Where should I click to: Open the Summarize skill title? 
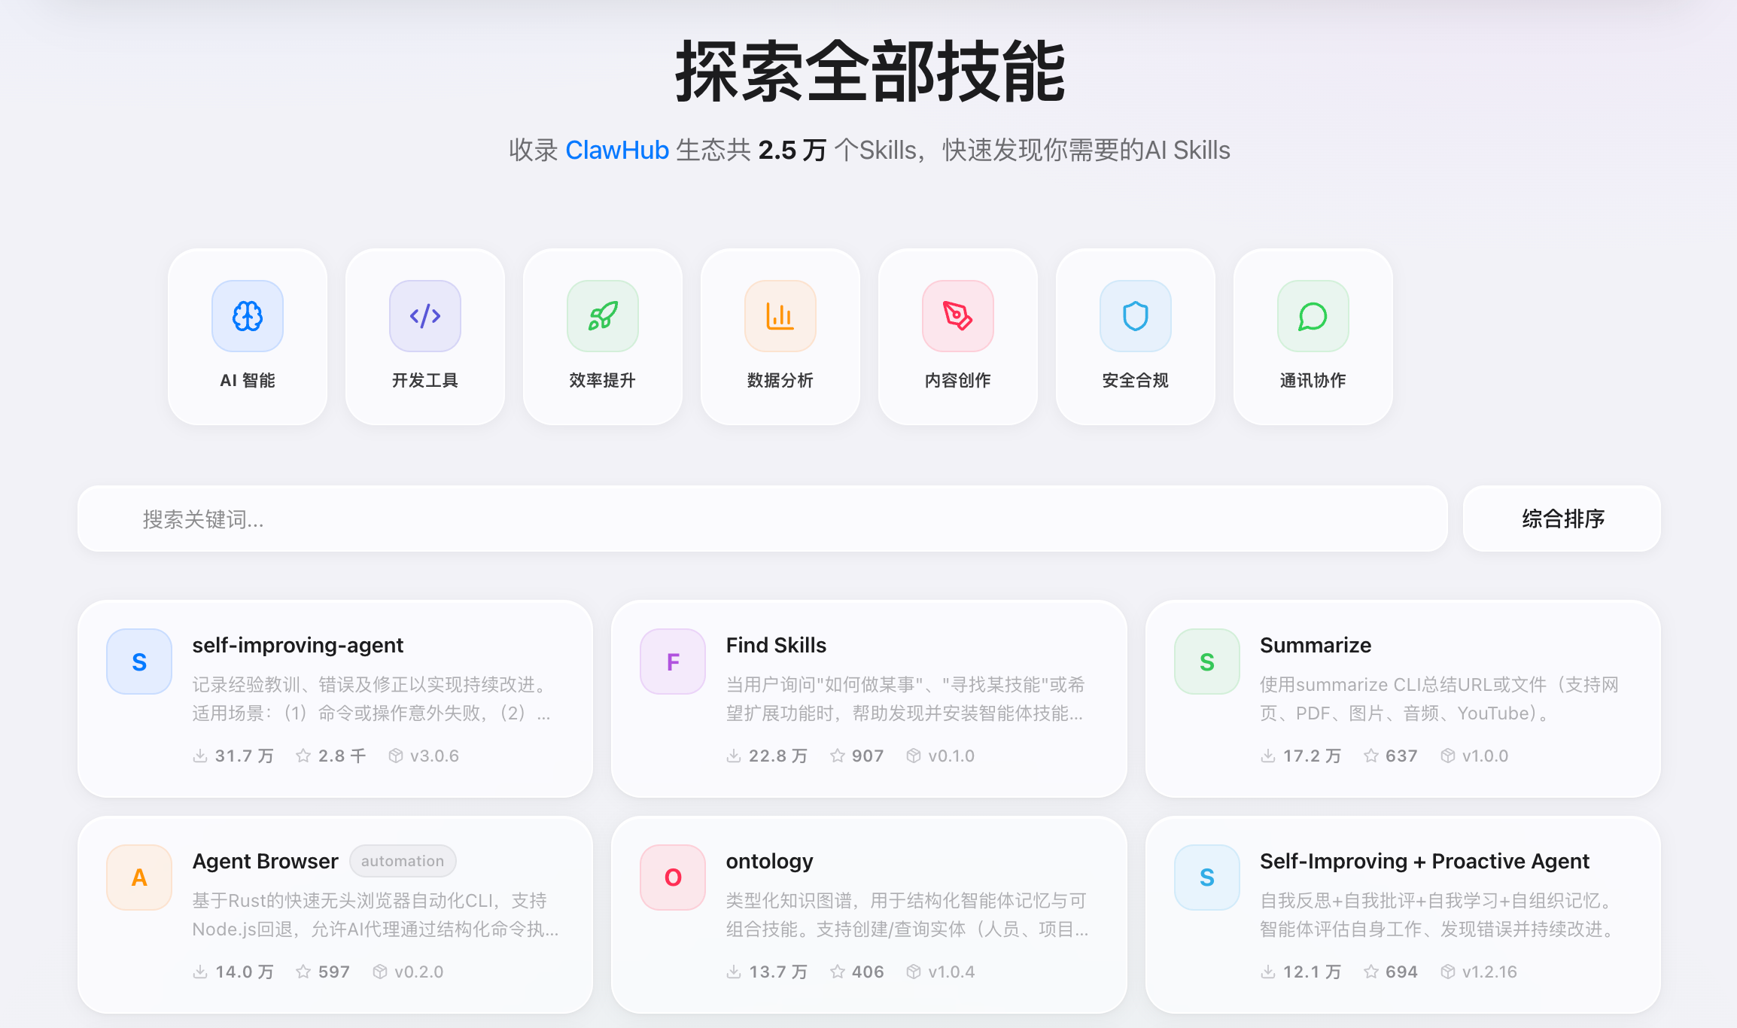[x=1315, y=645]
